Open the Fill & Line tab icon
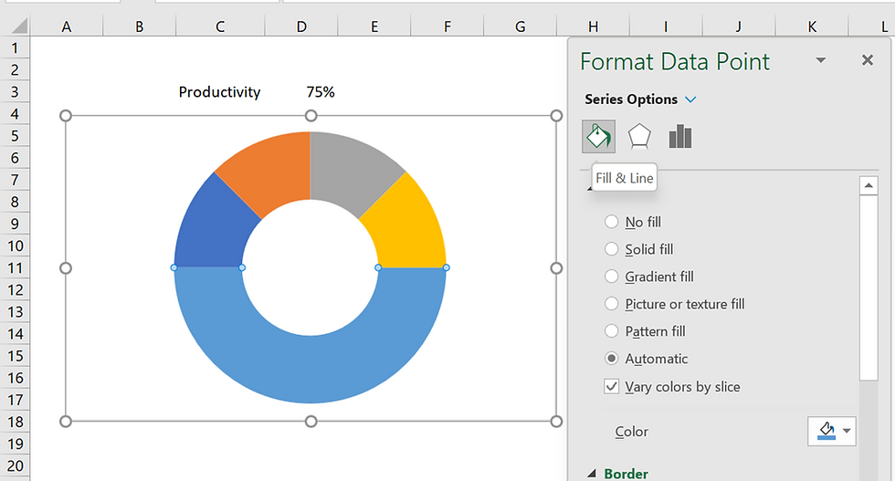The height and width of the screenshot is (481, 895). point(598,137)
